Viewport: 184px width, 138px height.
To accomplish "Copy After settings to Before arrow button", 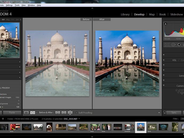I will coord(64,113).
